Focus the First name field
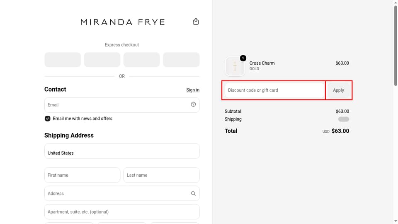 [x=82, y=175]
